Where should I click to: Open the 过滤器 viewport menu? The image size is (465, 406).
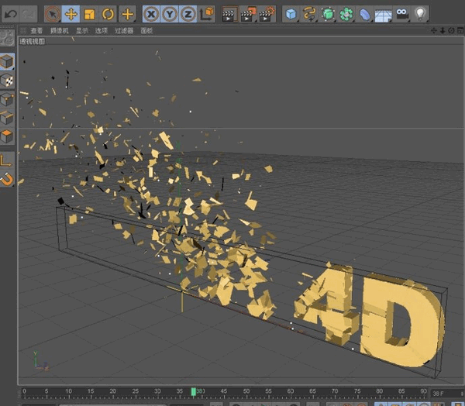[124, 31]
